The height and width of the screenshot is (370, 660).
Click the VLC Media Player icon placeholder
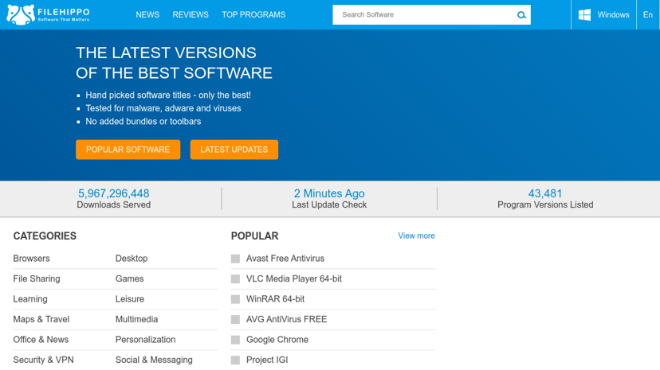coord(235,278)
